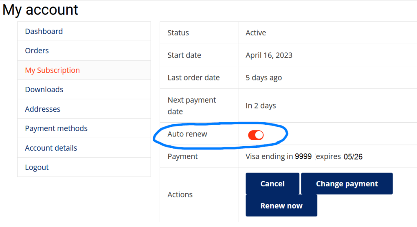
Task: Click the Cancel subscription button
Action: 272,184
